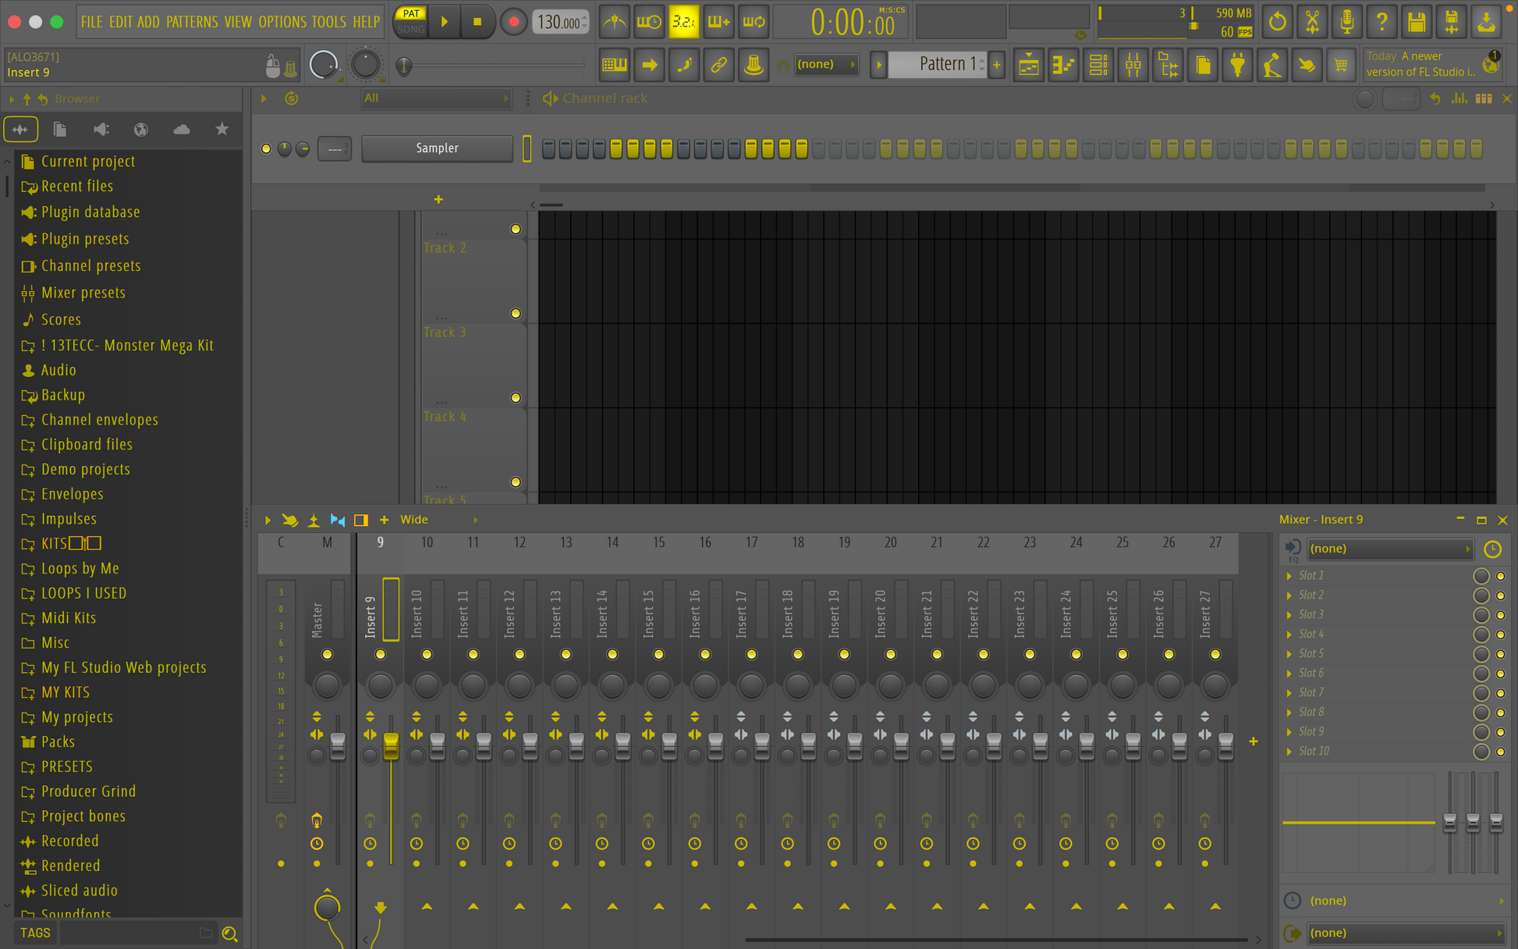Open the Current project browser folder

[x=88, y=162]
